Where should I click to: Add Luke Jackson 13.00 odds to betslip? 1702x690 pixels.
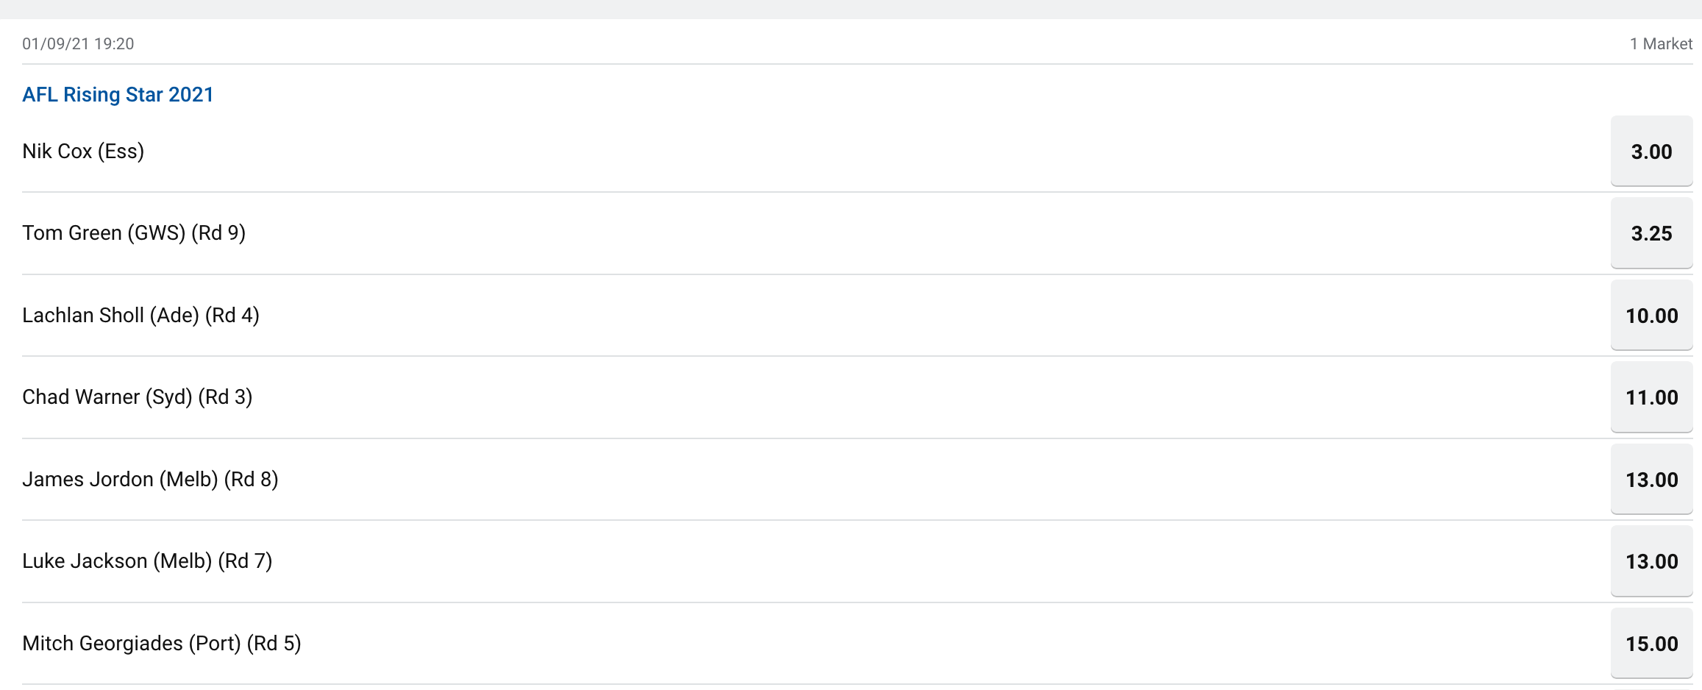click(x=1651, y=561)
